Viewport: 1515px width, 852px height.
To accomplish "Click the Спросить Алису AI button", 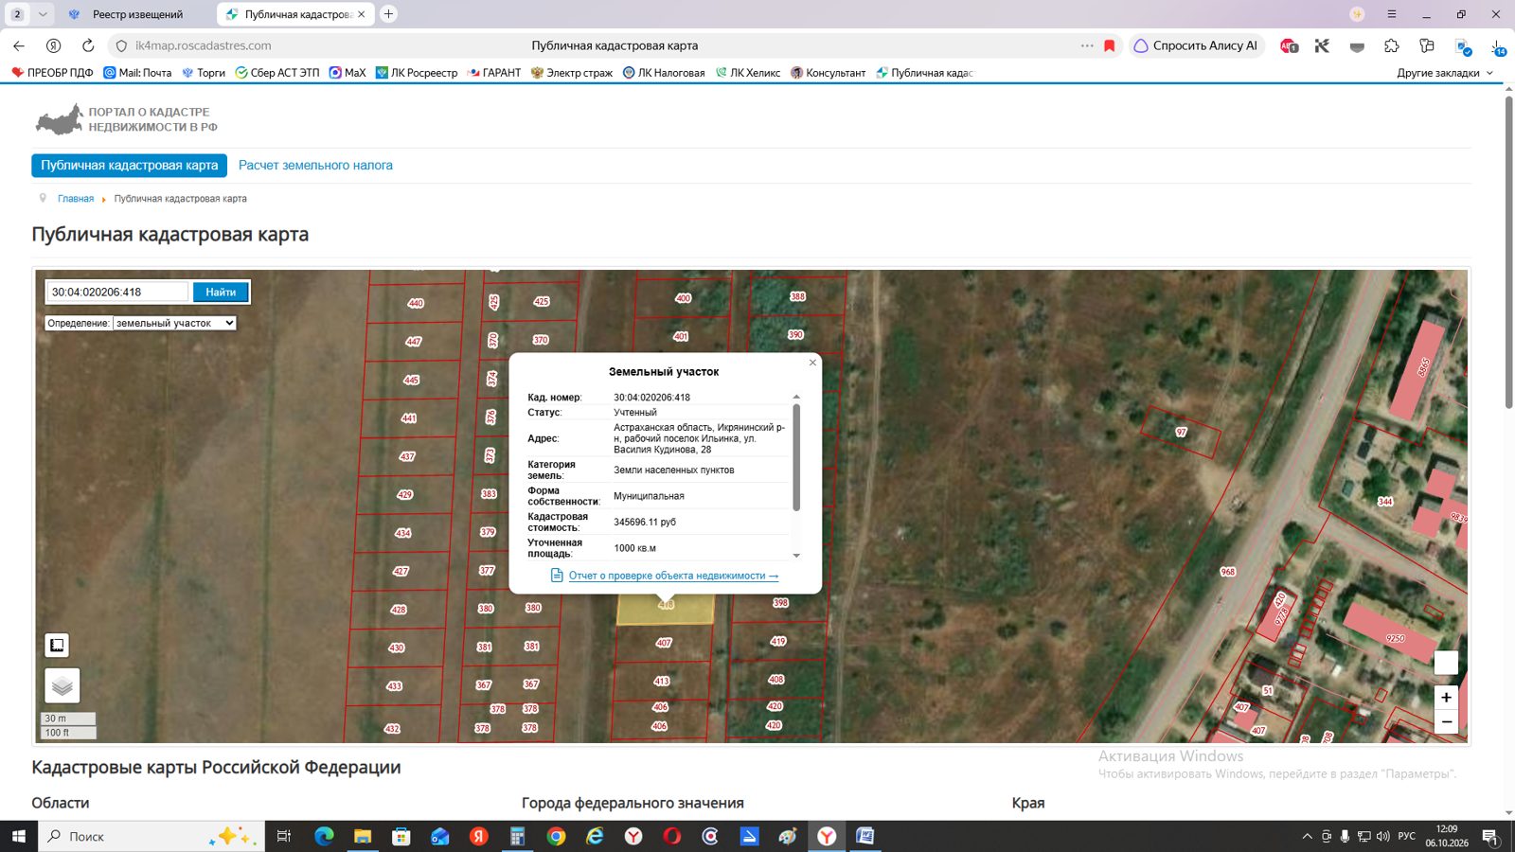I will click(1196, 45).
